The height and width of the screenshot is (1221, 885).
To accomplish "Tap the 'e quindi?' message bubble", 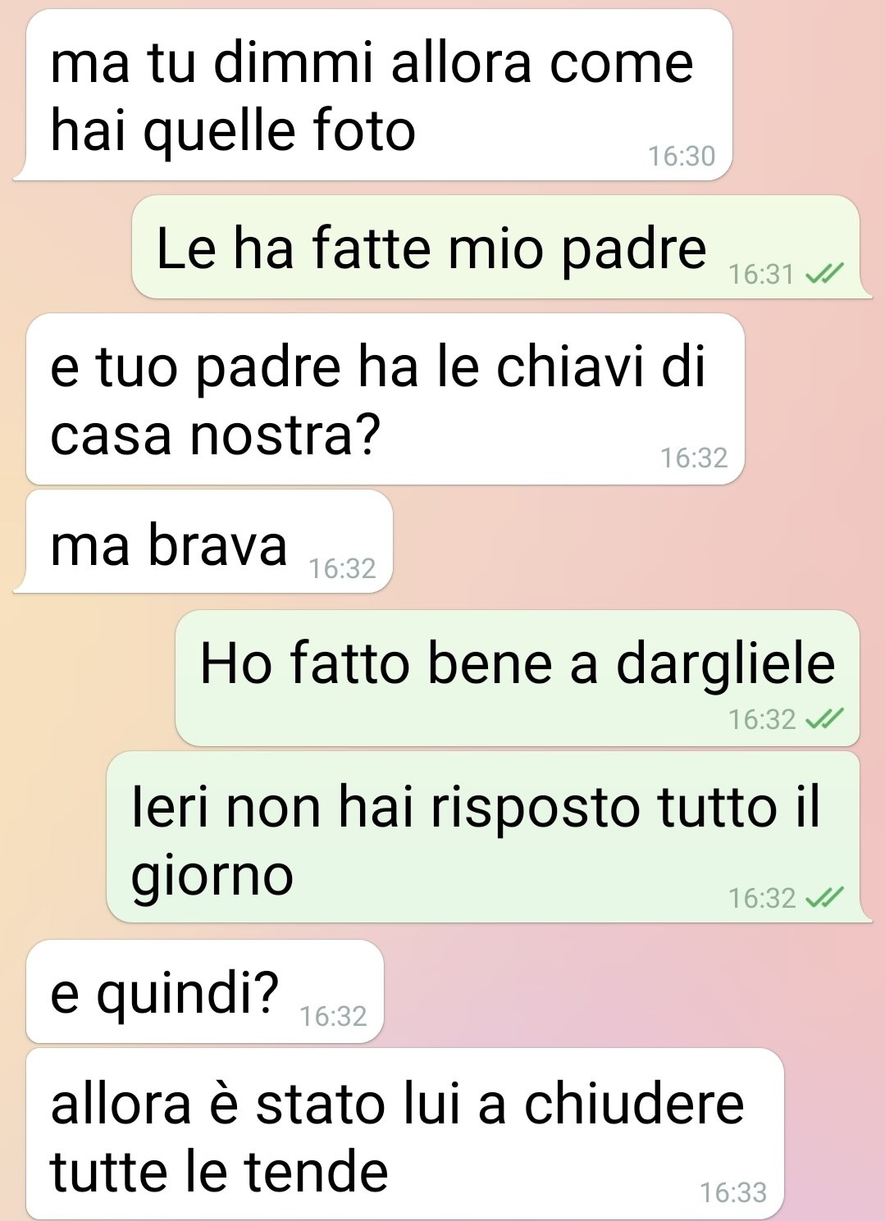I will click(205, 991).
